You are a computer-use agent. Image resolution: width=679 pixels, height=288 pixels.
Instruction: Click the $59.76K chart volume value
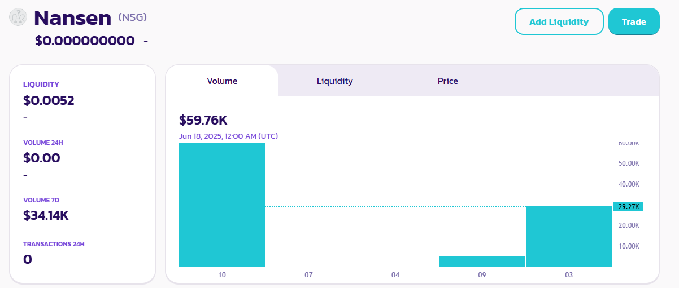pos(203,120)
